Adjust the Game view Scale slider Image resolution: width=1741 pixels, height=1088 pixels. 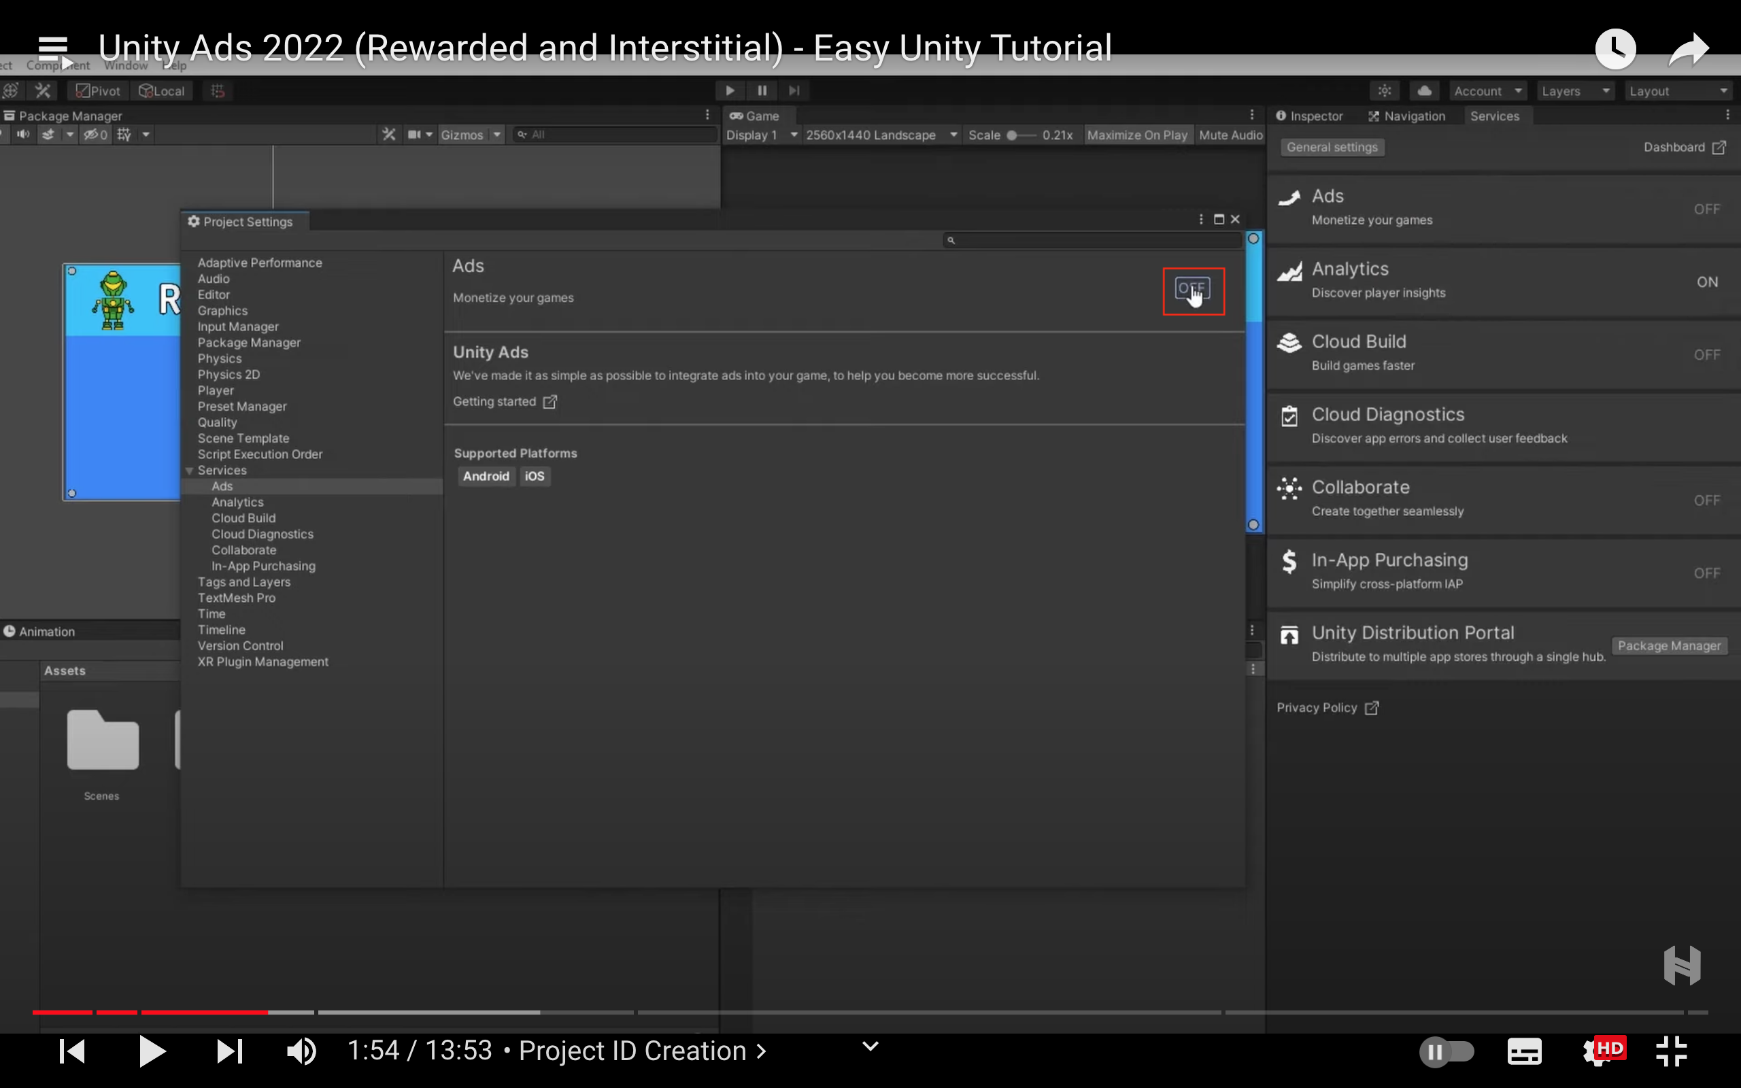coord(1021,135)
